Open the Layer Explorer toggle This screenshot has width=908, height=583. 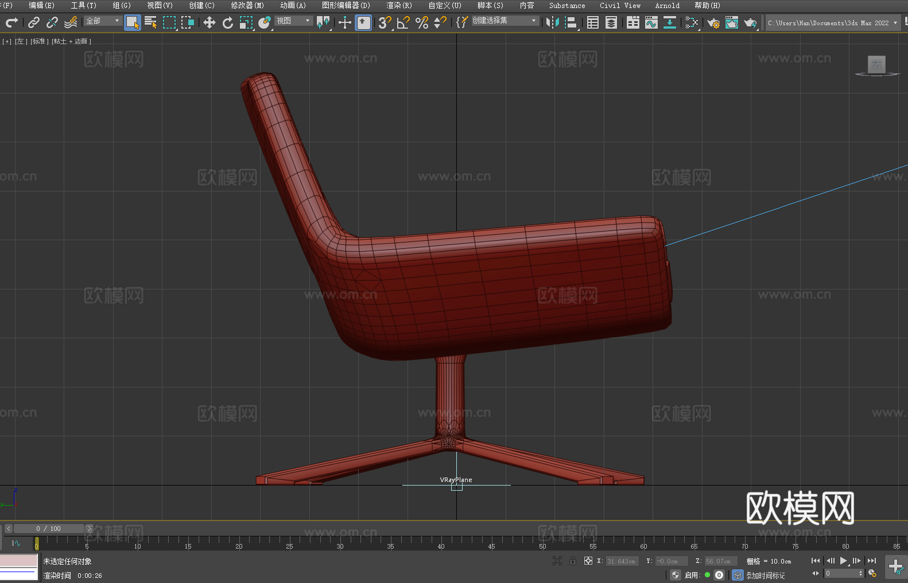point(611,22)
